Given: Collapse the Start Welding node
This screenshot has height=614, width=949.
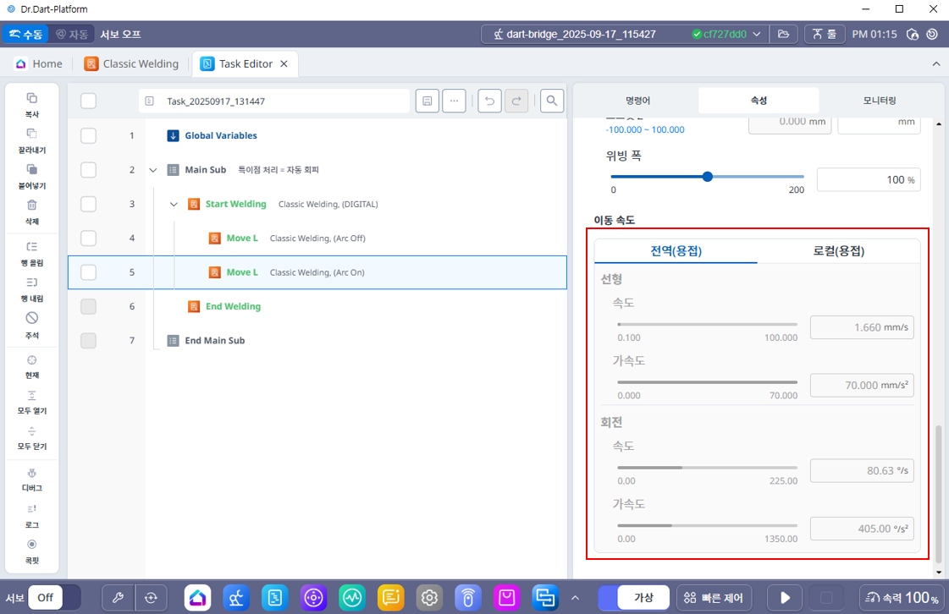Looking at the screenshot, I should point(174,204).
